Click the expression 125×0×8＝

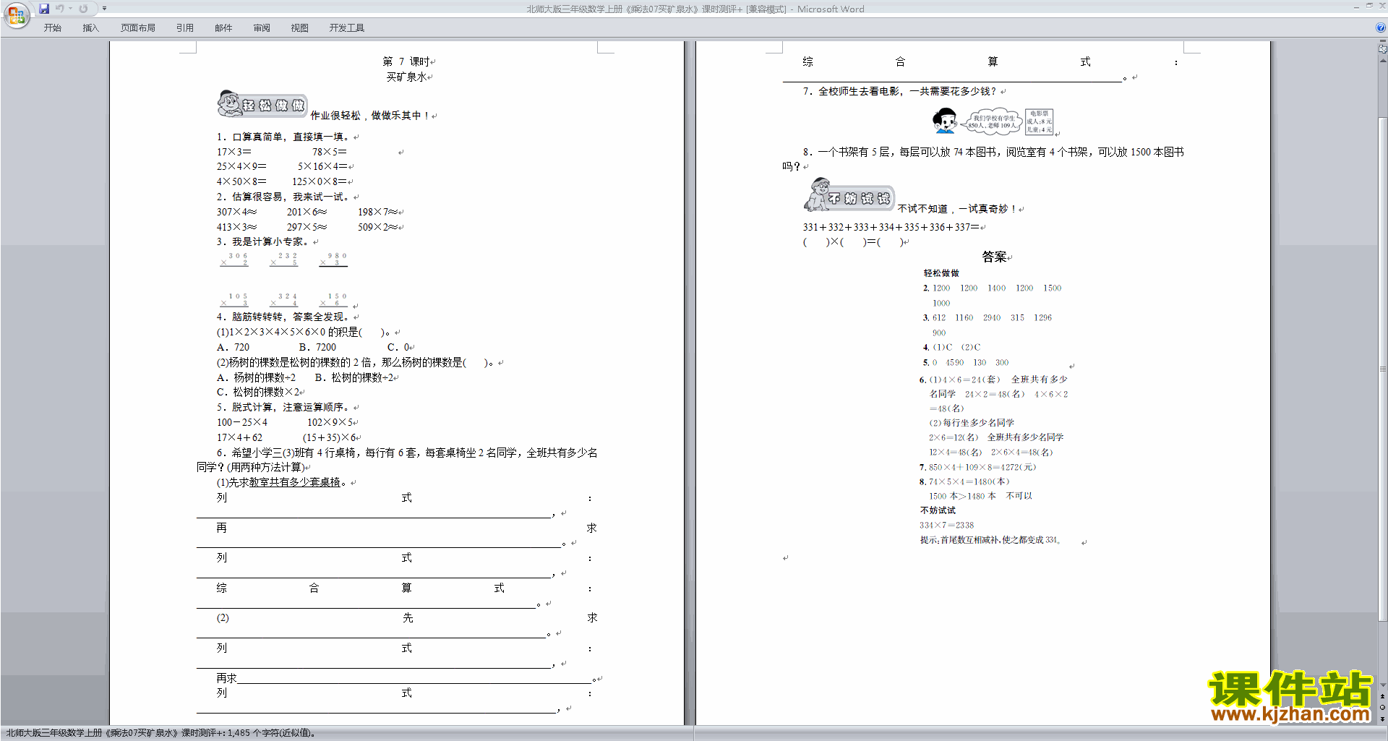[x=320, y=181]
